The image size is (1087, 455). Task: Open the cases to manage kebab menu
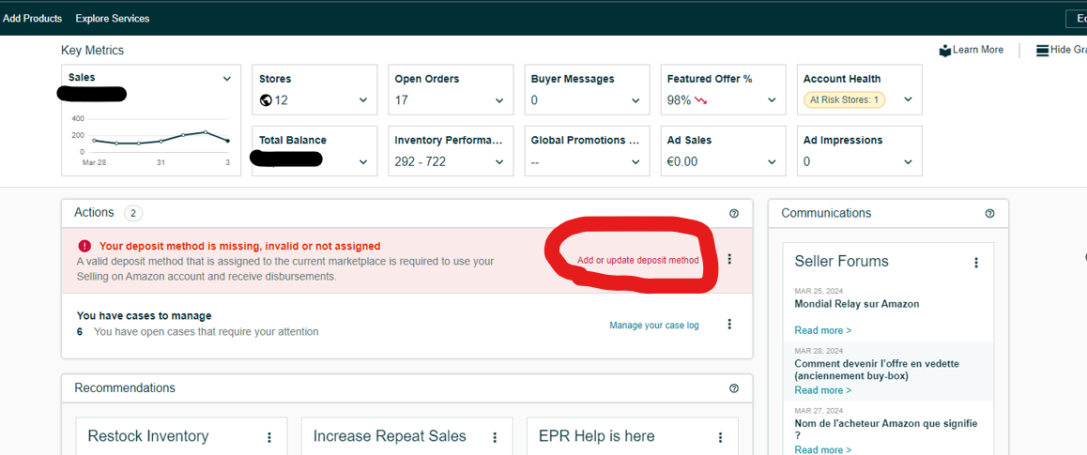tap(728, 324)
